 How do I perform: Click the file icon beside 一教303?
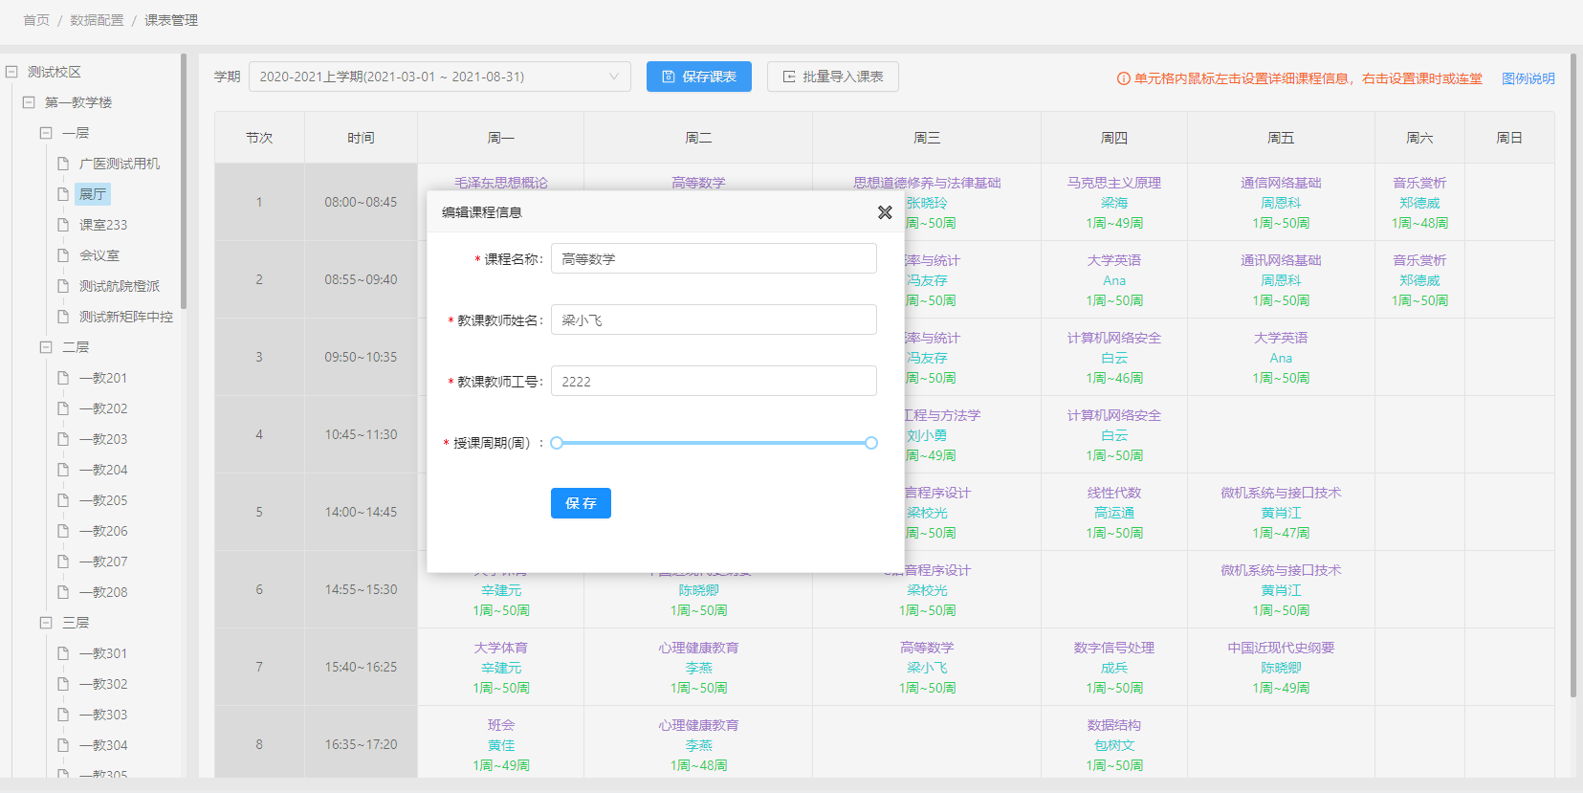pos(63,715)
